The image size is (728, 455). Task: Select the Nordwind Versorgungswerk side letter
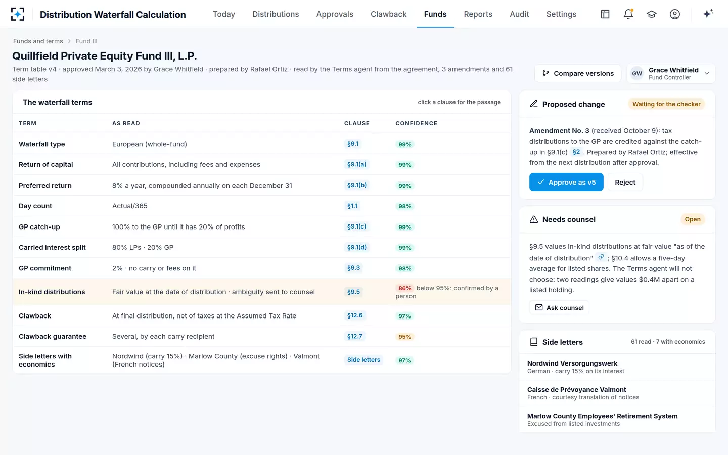point(617,367)
